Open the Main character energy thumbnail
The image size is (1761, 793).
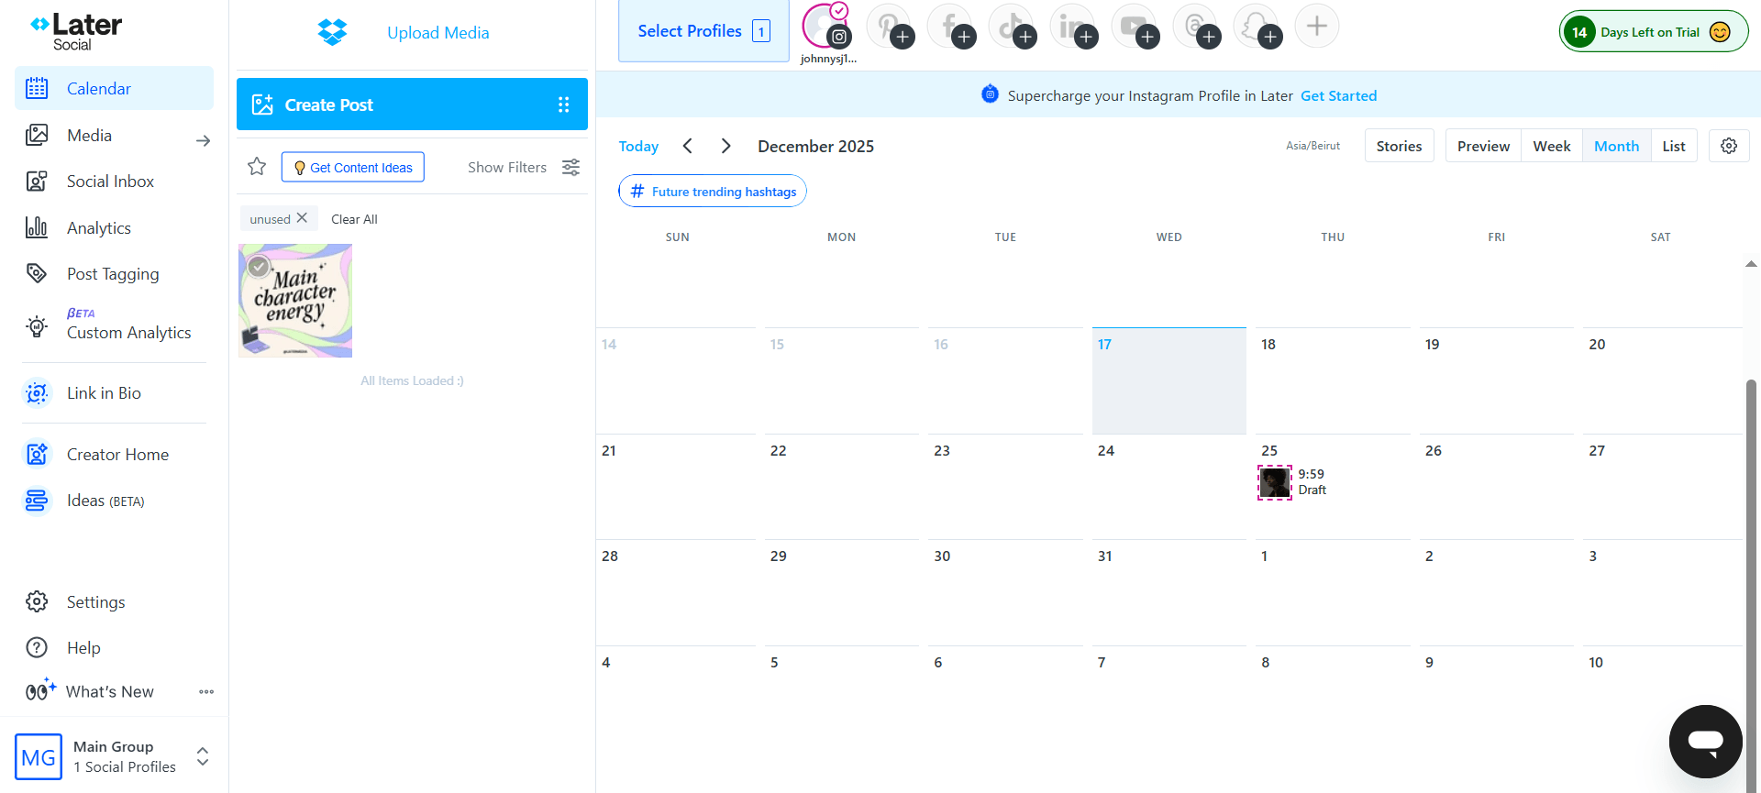pos(295,301)
